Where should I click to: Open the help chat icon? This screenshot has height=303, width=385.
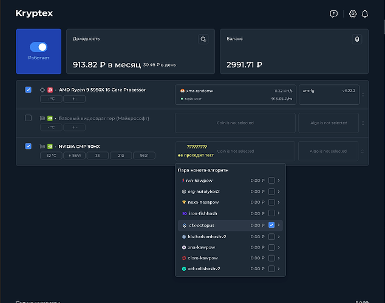click(x=333, y=14)
